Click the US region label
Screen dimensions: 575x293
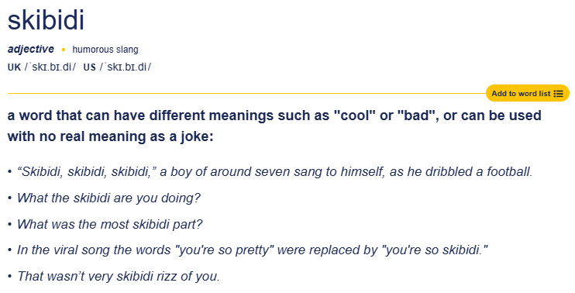[x=89, y=67]
